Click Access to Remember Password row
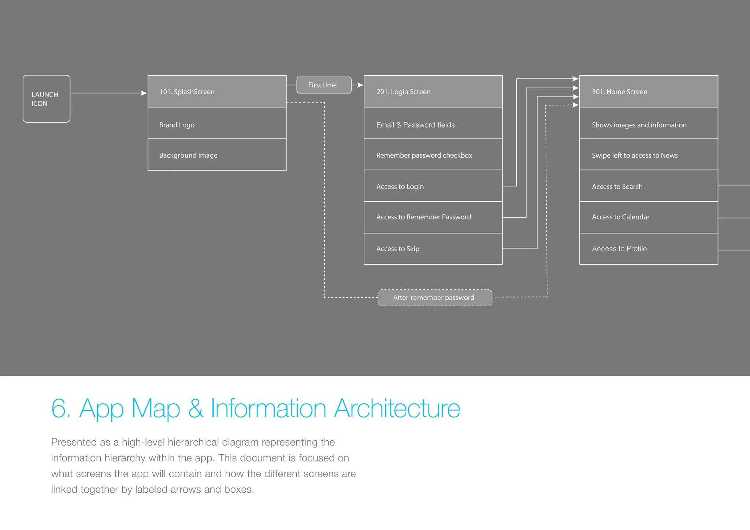The height and width of the screenshot is (530, 750). (433, 217)
